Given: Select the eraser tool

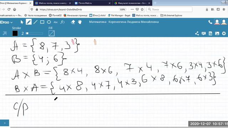Looking at the screenshot, I should point(73,22).
